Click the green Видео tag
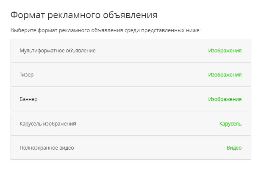 pyautogui.click(x=234, y=148)
